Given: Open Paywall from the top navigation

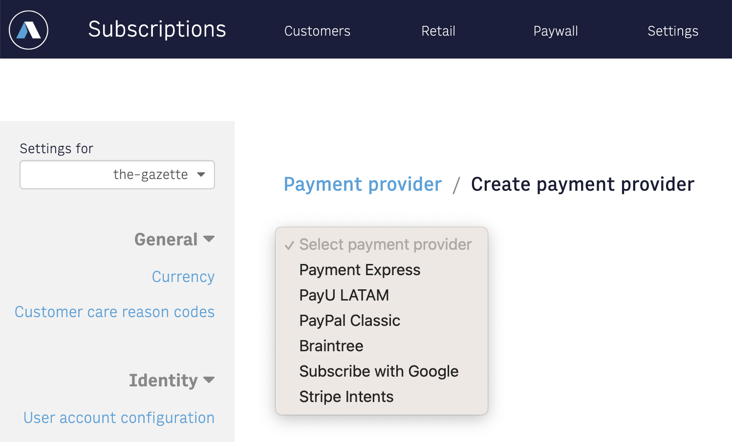Looking at the screenshot, I should coord(556,31).
